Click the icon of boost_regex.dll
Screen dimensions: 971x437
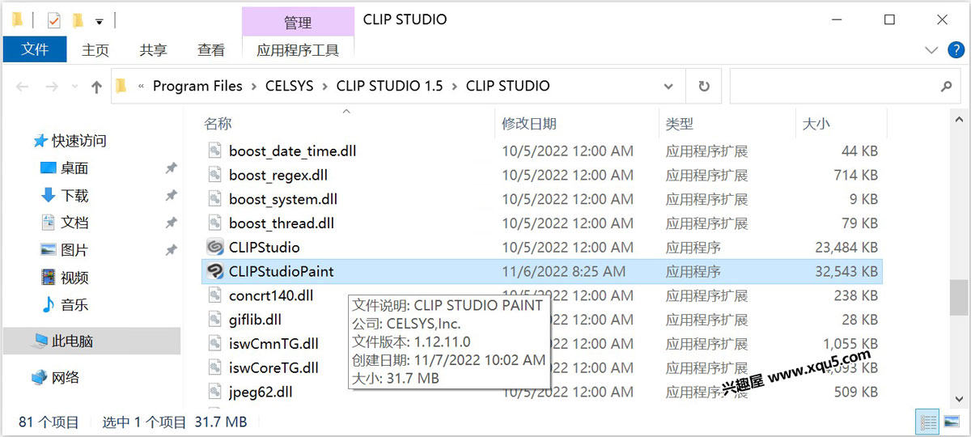tap(215, 175)
